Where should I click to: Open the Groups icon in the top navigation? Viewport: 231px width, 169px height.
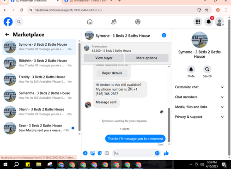pos(138,22)
